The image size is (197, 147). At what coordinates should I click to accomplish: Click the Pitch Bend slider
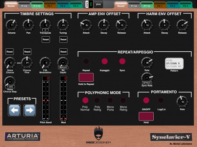click(46, 98)
